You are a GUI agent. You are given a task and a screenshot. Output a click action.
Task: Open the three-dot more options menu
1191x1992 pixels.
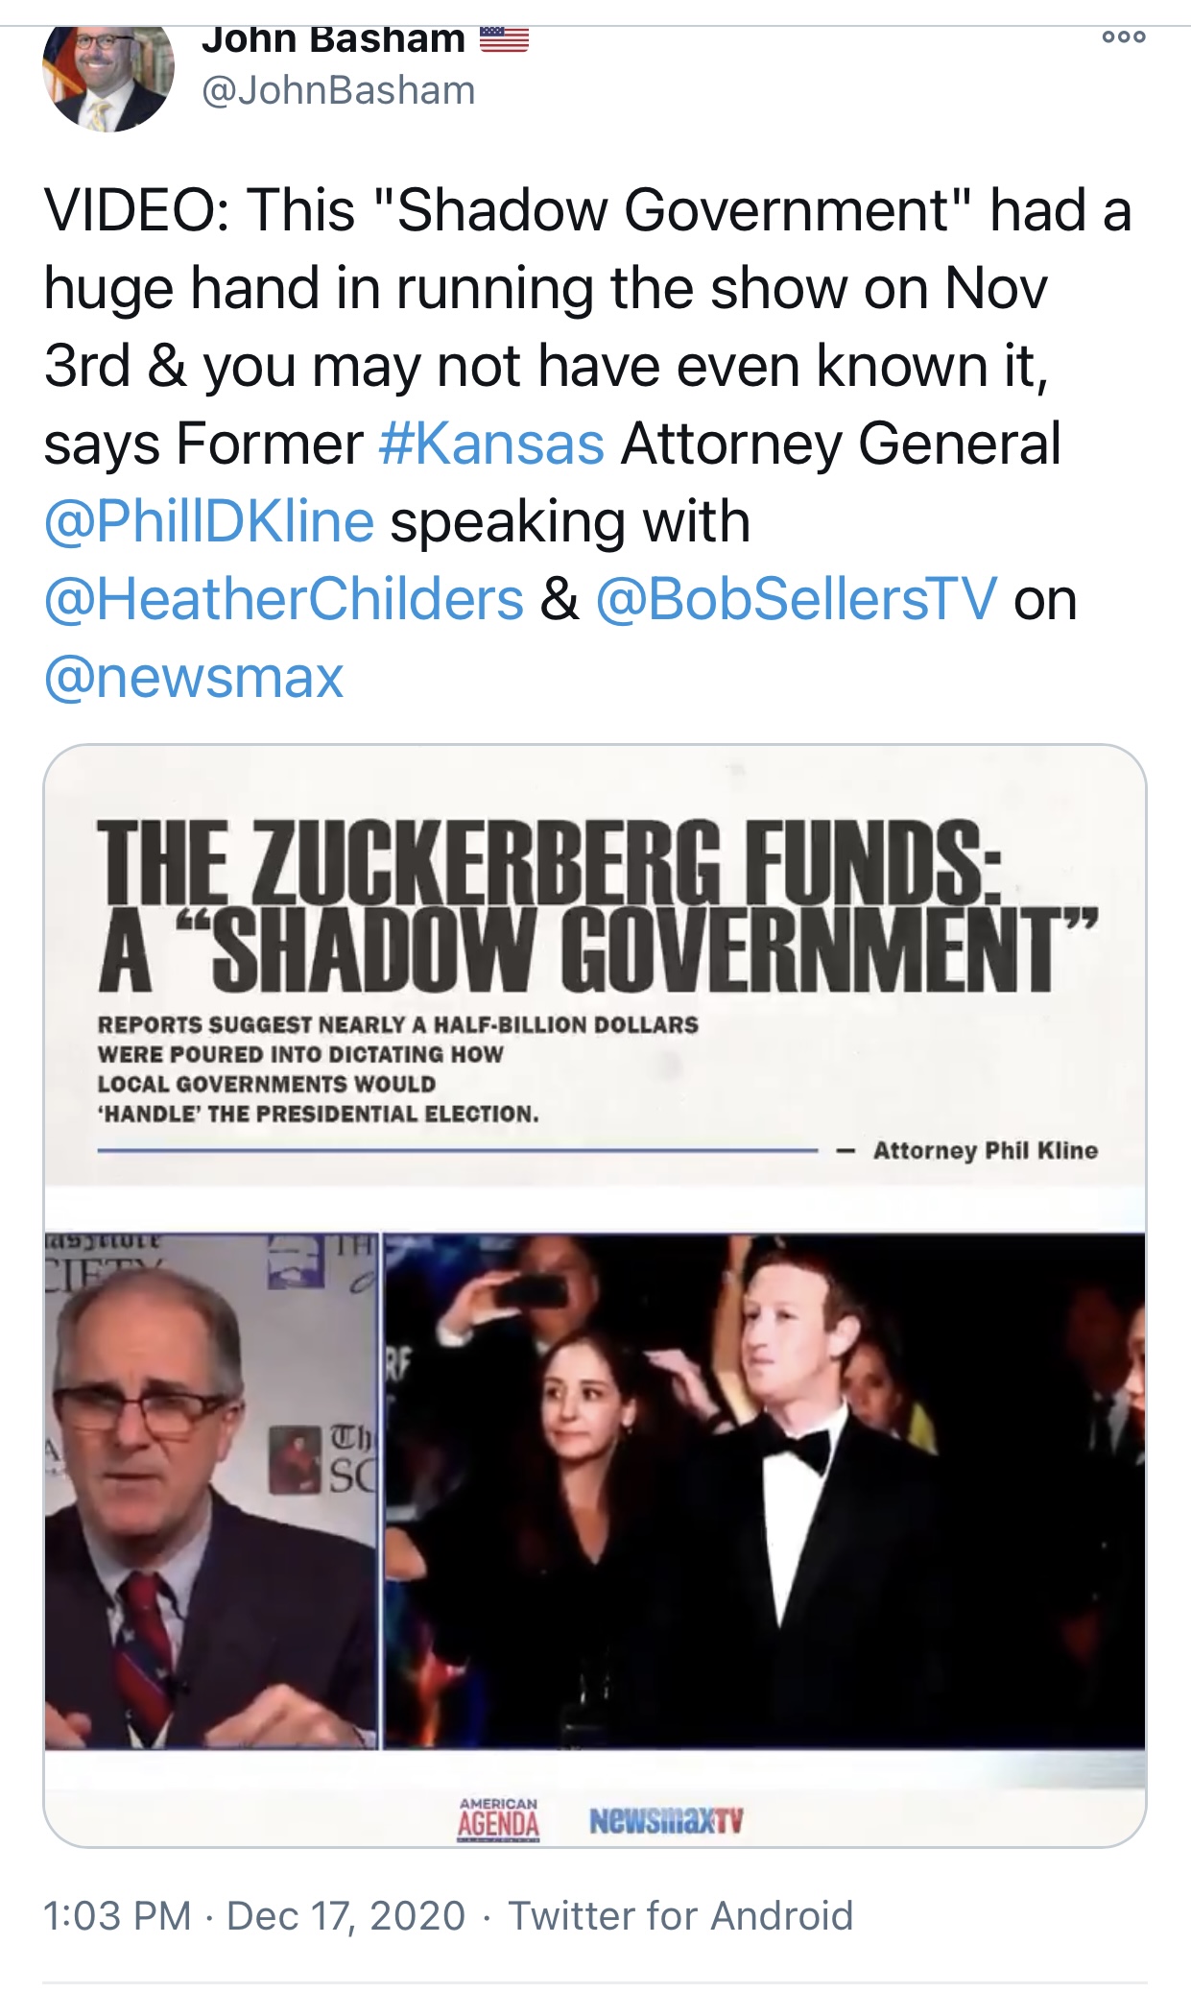[x=1124, y=37]
